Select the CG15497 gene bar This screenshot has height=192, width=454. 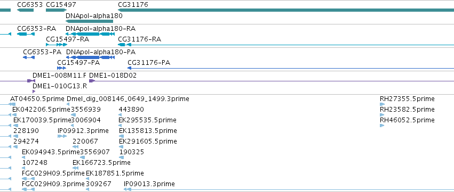coord(57,10)
